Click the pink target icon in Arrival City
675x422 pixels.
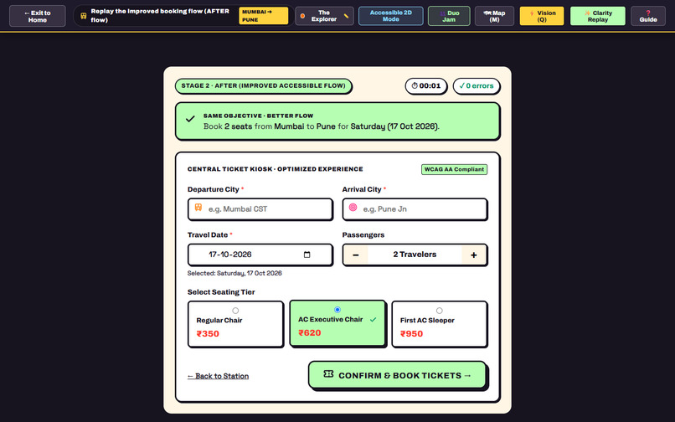[353, 207]
